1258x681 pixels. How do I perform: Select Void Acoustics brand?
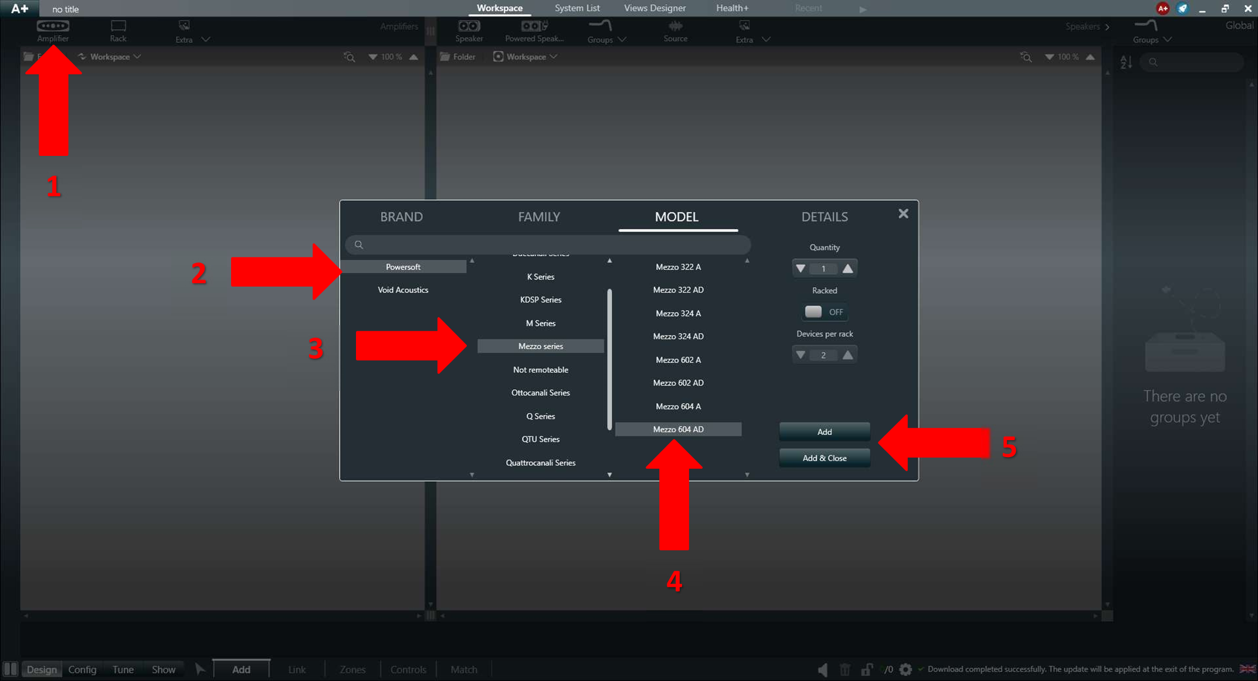point(403,290)
